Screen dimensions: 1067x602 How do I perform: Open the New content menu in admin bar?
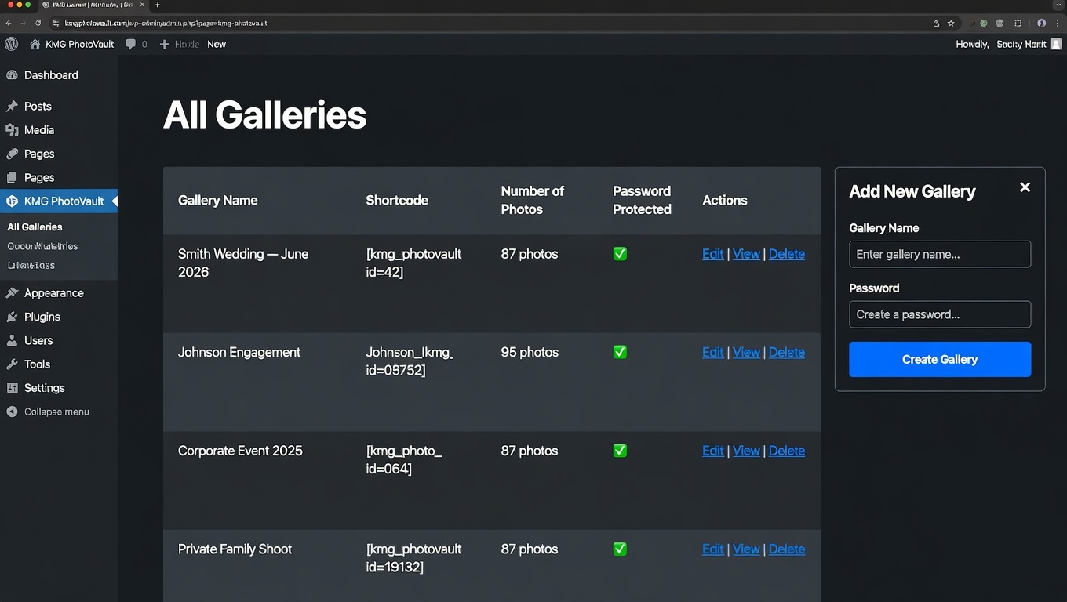[216, 45]
